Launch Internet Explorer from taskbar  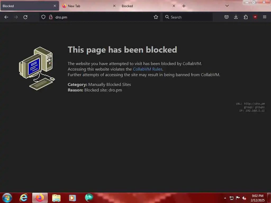tap(24, 198)
